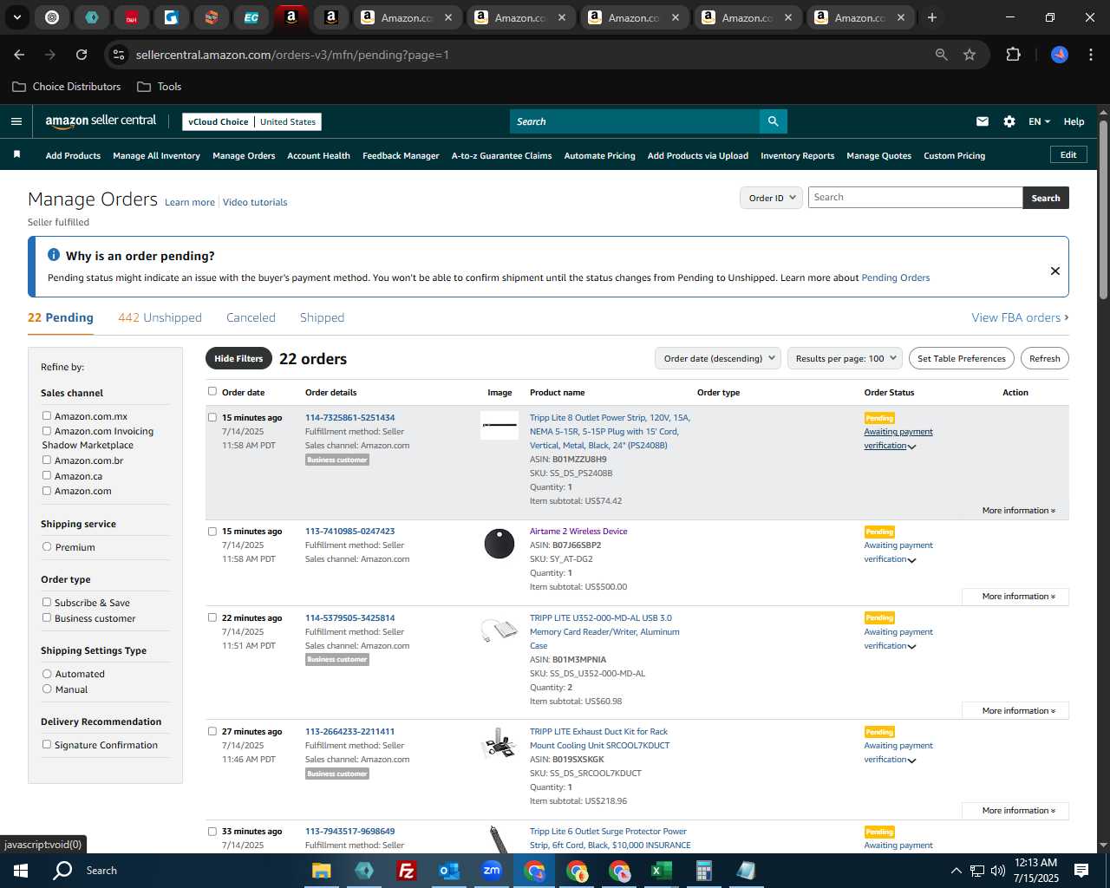This screenshot has height=888, width=1110.
Task: Open Manage All Inventory menu item
Action: coord(156,155)
